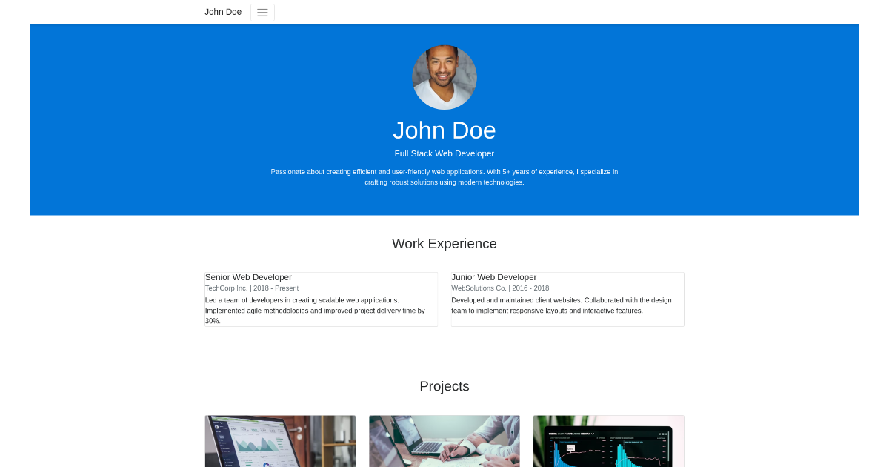View the team collaboration project image
The width and height of the screenshot is (889, 467).
tap(444, 441)
